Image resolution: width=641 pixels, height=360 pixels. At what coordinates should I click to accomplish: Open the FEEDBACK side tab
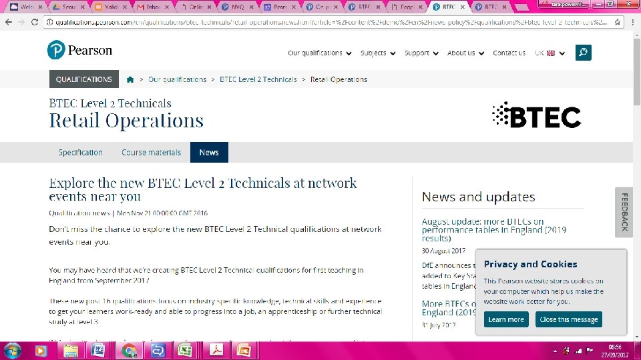click(x=624, y=212)
